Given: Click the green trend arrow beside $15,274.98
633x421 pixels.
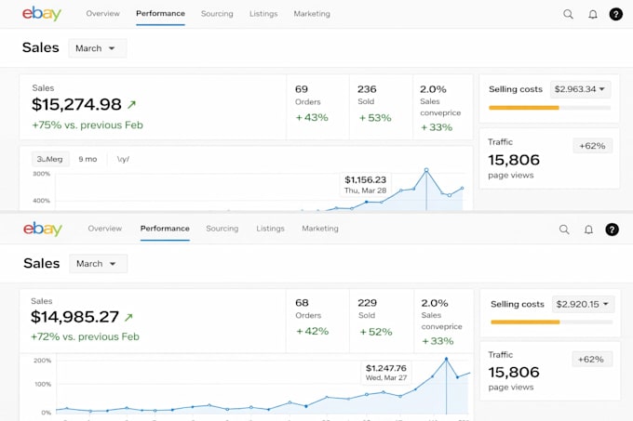Looking at the screenshot, I should coord(131,105).
